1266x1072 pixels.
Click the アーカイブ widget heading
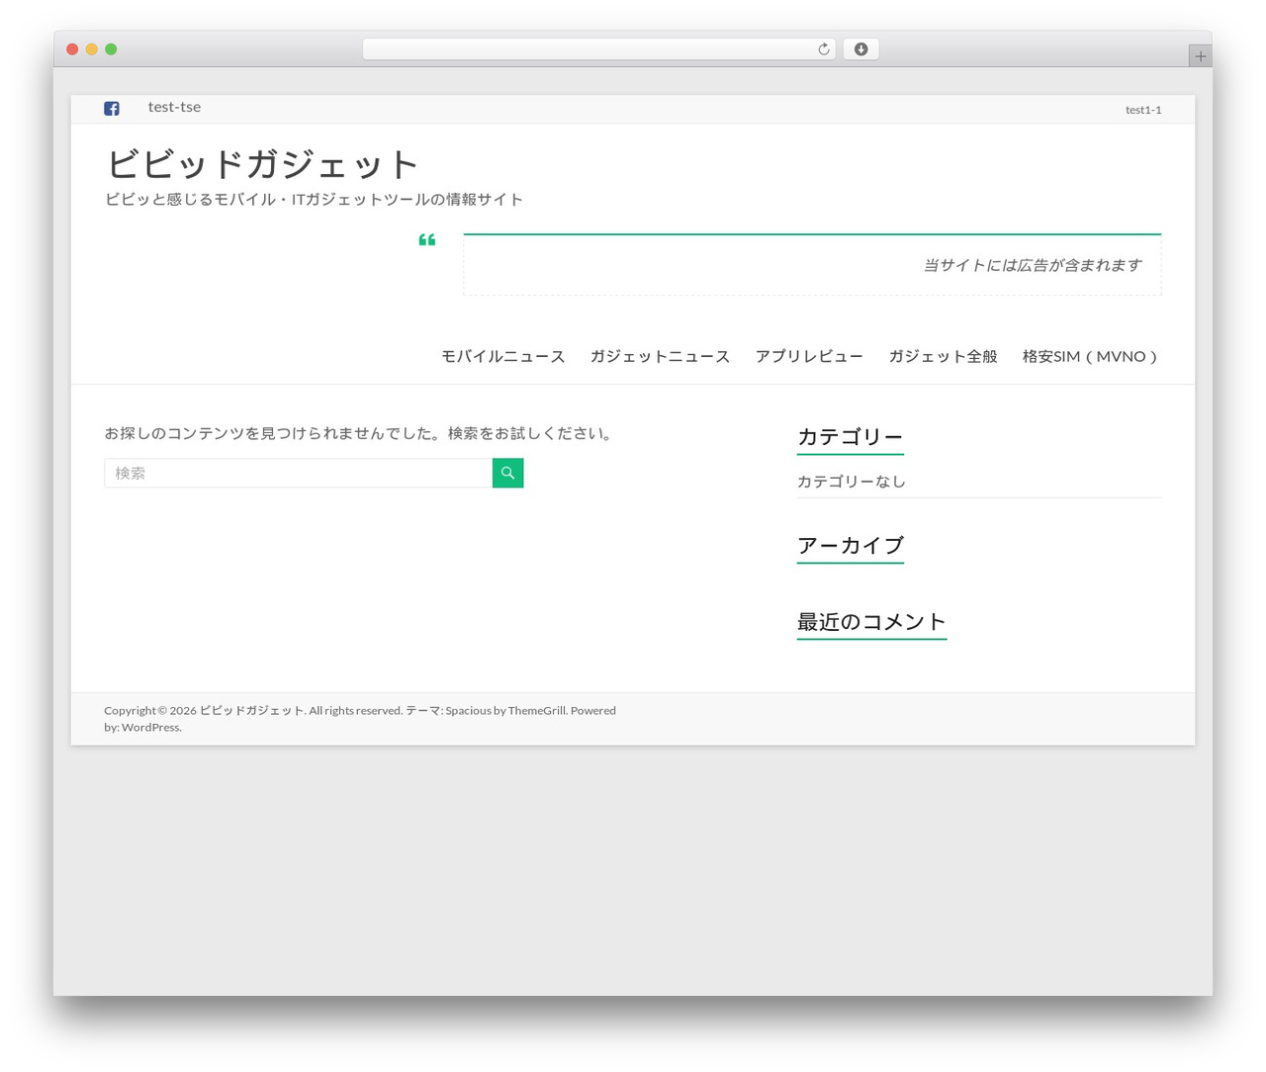pos(850,546)
